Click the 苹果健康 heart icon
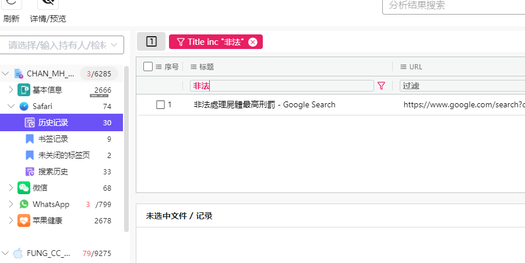The height and width of the screenshot is (263, 525). pos(24,221)
